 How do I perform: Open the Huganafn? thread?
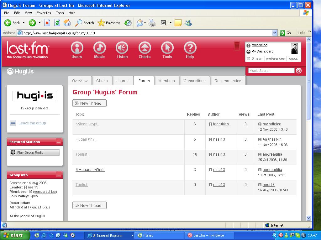[85, 139]
